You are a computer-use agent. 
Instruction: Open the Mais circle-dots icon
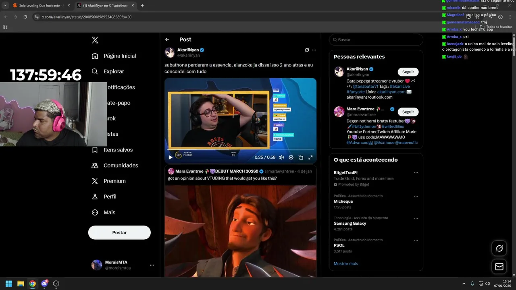95,212
